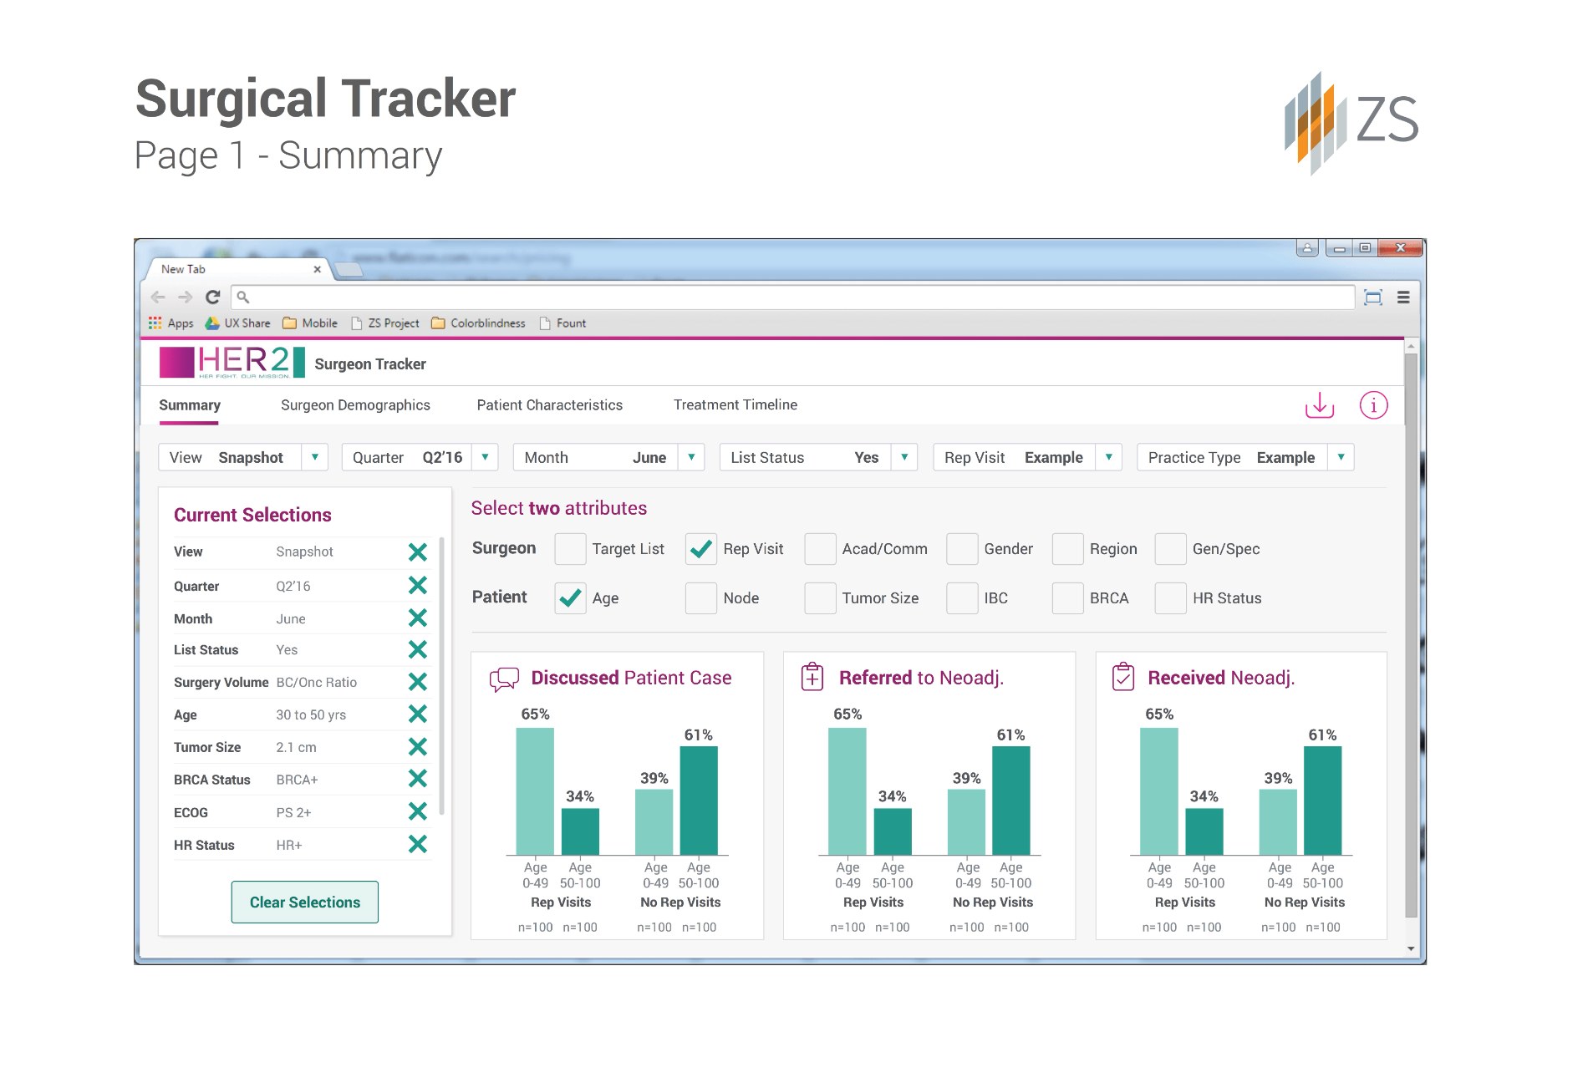1588x1088 pixels.
Task: Switch to Surgeon Demographics tab
Action: point(355,405)
